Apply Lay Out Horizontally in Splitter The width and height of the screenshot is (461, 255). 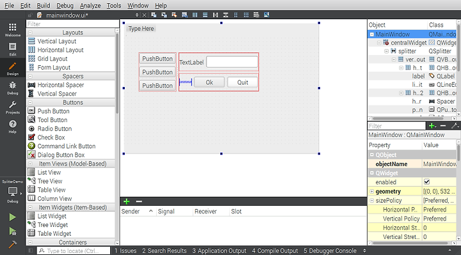(216, 15)
